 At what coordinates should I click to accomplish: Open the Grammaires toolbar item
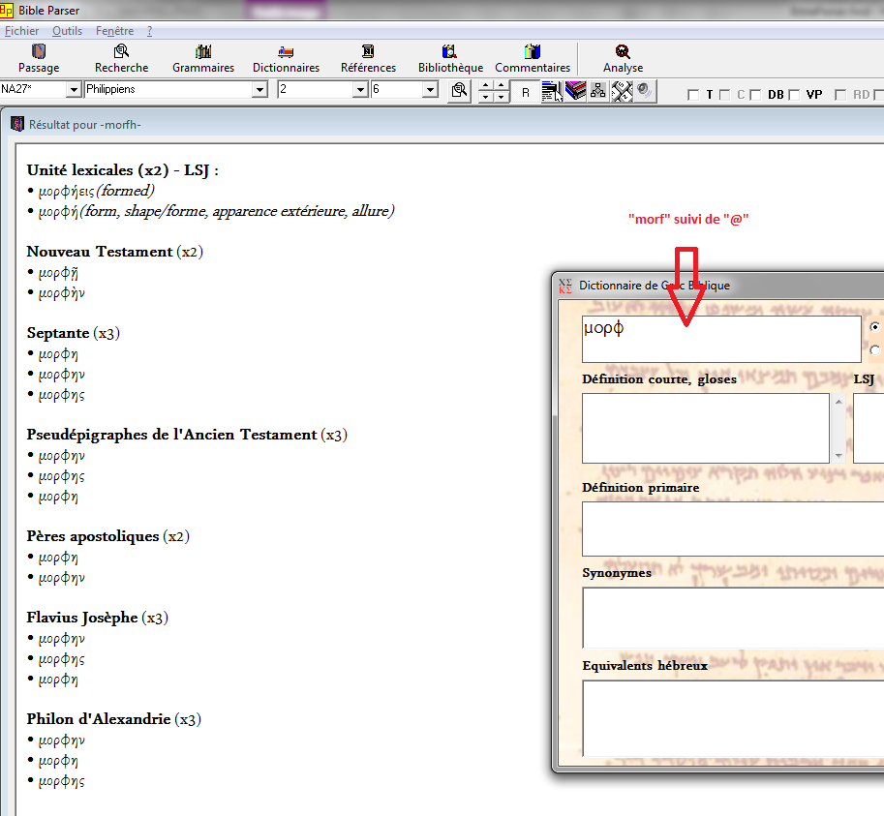point(203,59)
